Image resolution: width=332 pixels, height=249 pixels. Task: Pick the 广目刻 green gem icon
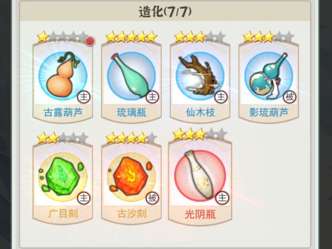click(63, 177)
